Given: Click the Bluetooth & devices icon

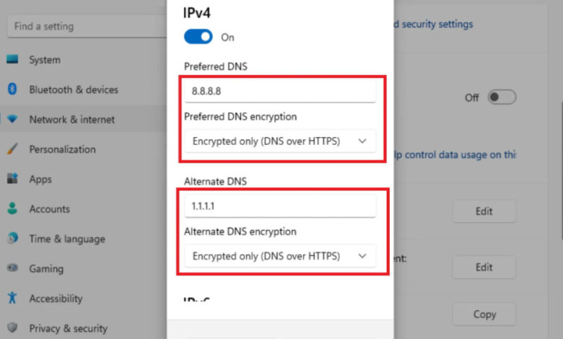Looking at the screenshot, I should tap(12, 89).
